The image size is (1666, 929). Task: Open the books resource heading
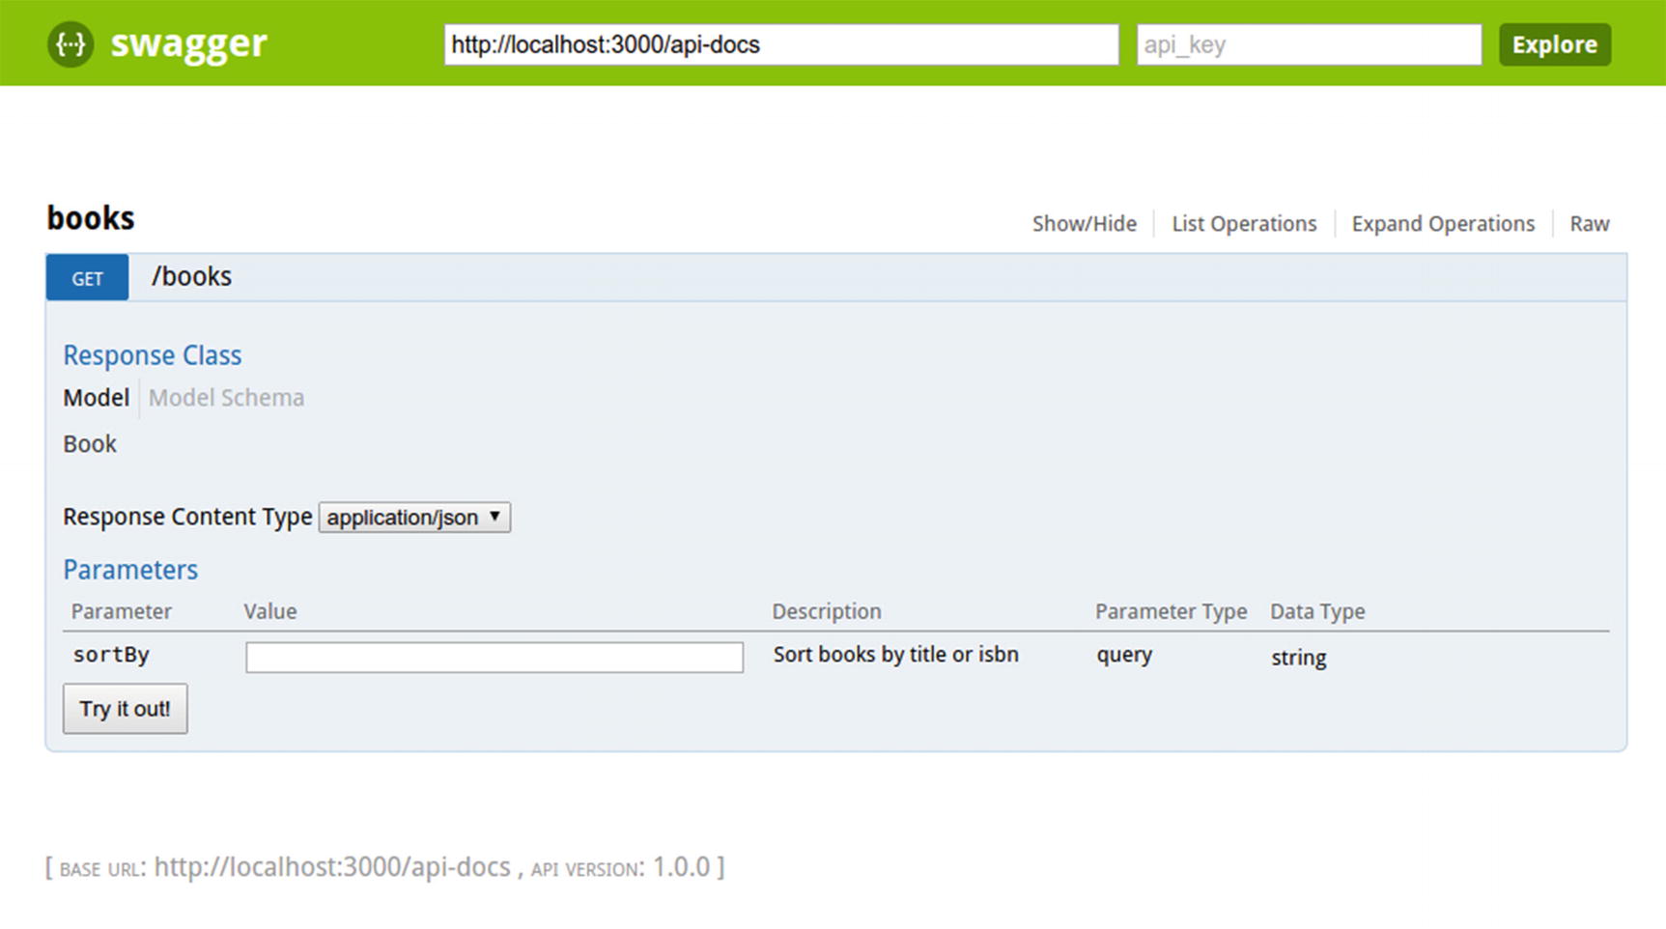pos(91,218)
